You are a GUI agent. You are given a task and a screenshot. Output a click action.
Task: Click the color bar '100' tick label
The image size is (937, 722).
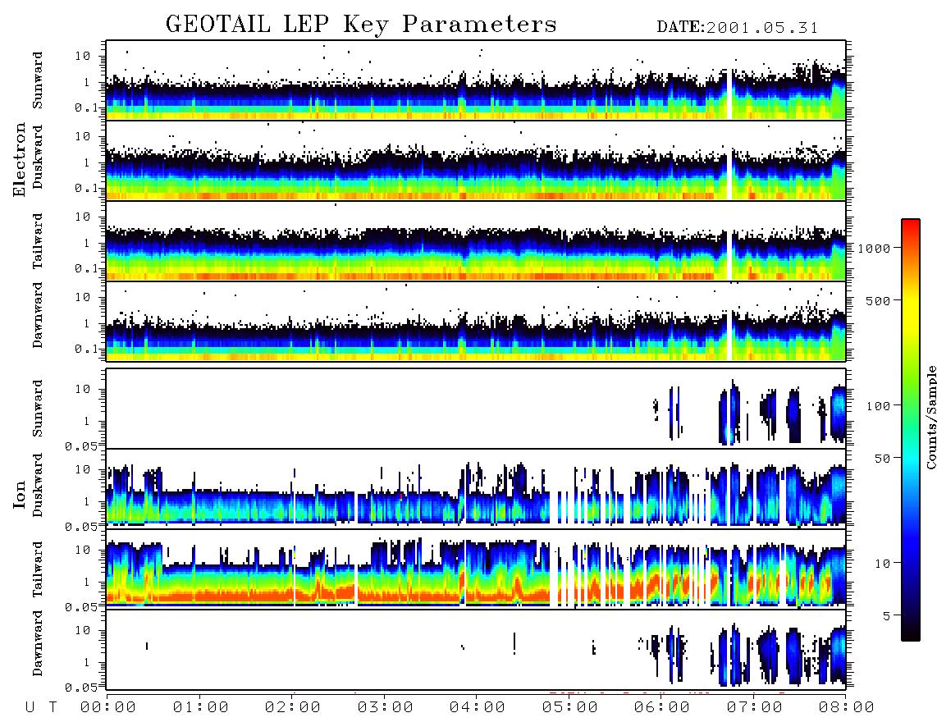[x=878, y=406]
